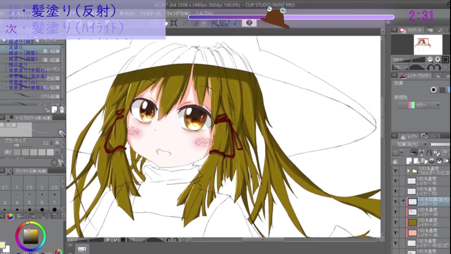
Task: Hide the フォルダー5のコピー folder layer
Action: click(396, 171)
